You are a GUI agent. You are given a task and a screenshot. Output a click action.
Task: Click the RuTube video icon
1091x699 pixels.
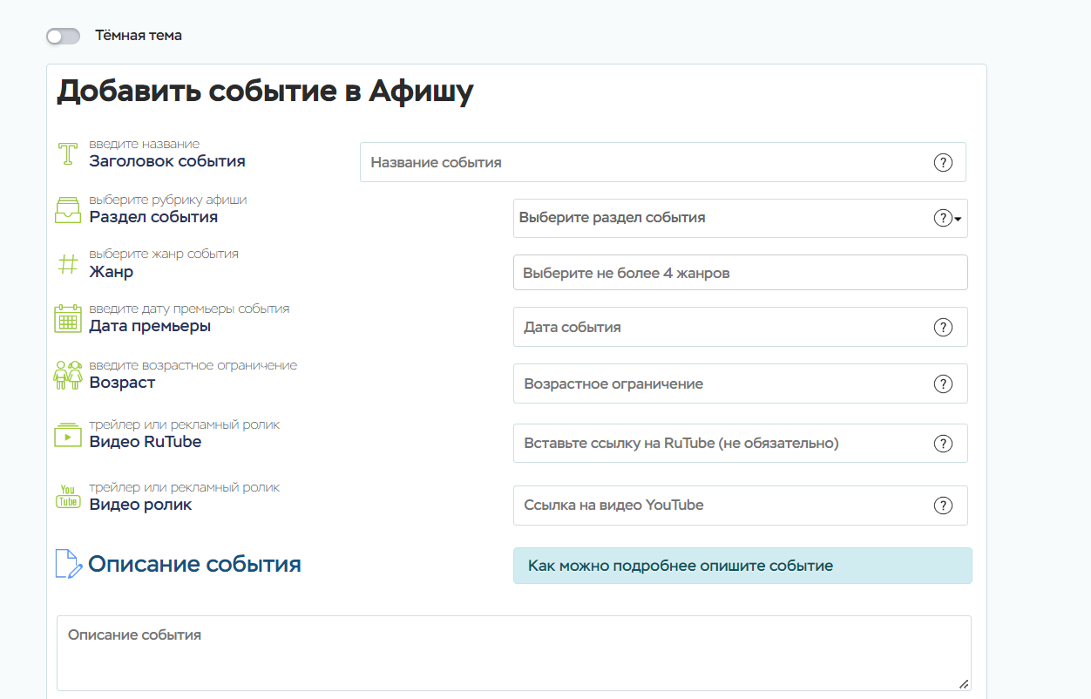[68, 434]
